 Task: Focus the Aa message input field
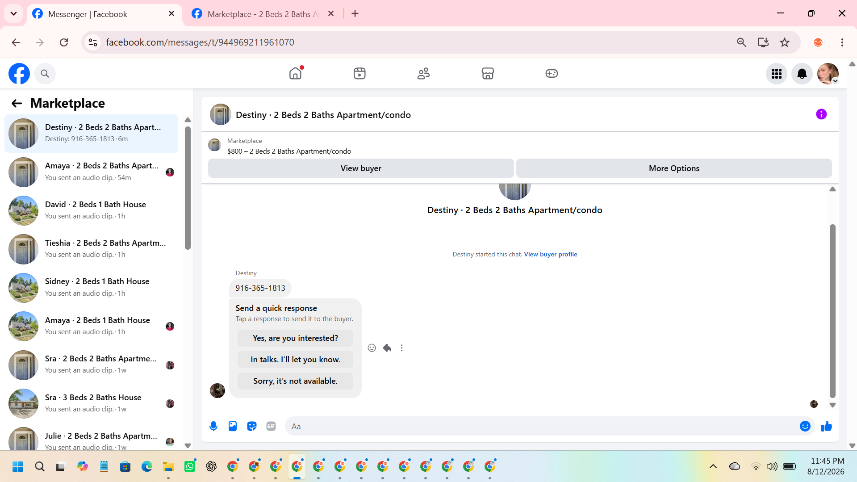point(542,426)
